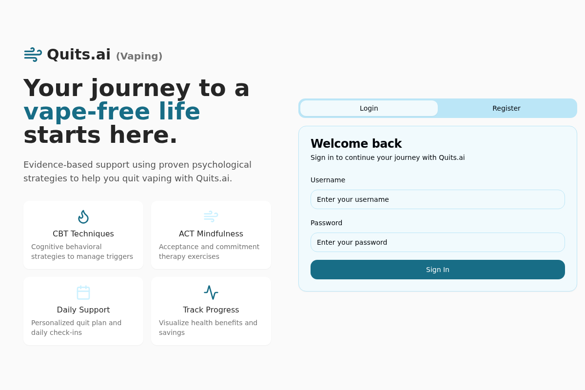Click the calendar icon above Daily Support

(x=83, y=292)
